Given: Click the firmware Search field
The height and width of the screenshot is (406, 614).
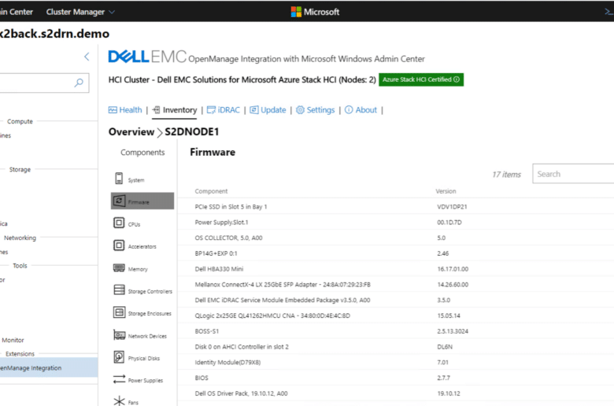Looking at the screenshot, I should (x=573, y=174).
